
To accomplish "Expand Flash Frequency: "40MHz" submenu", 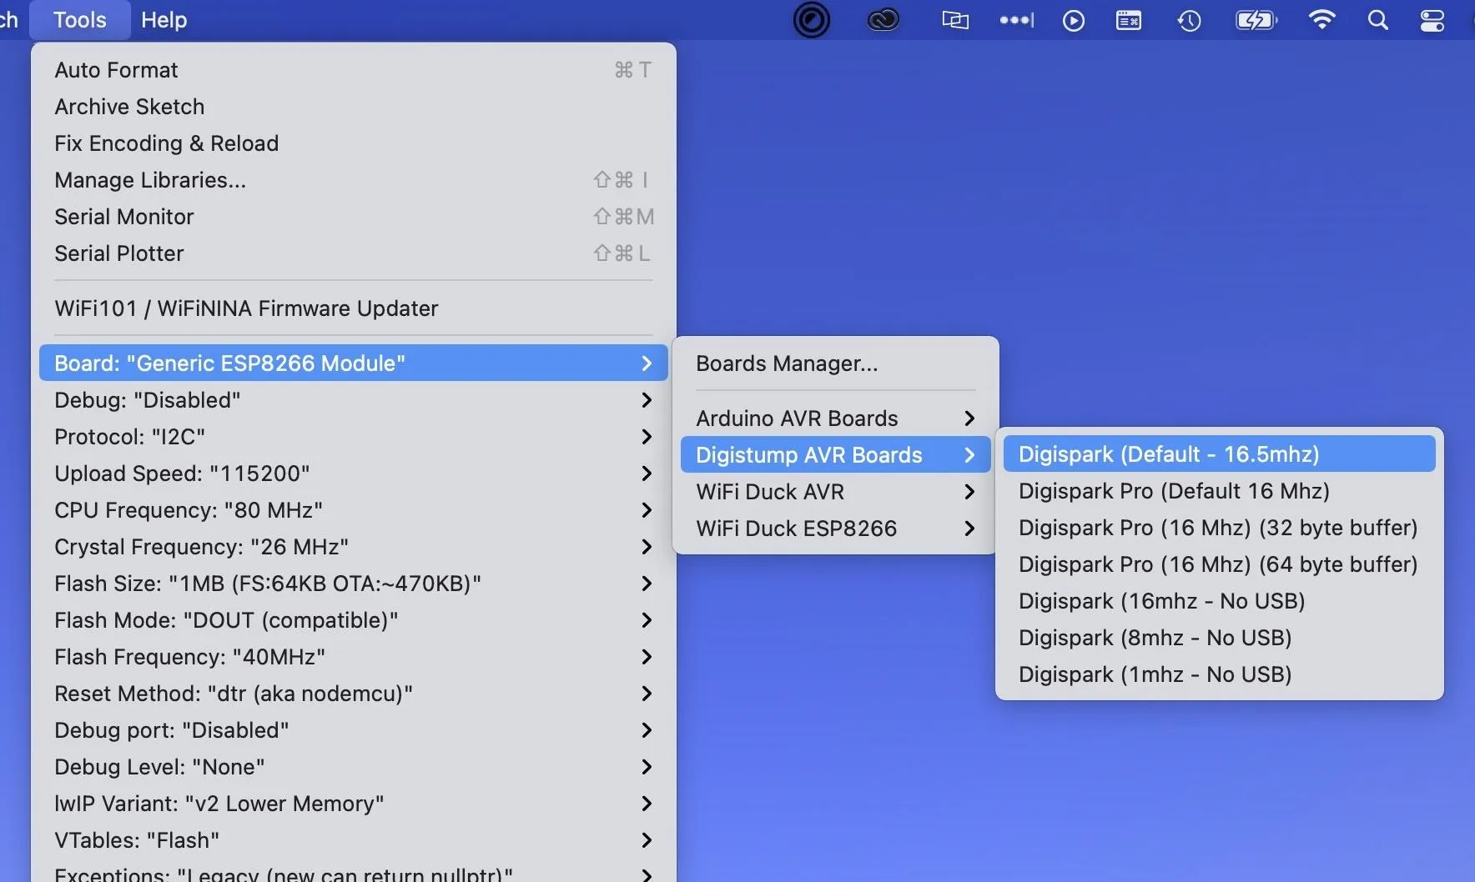I will 354,657.
